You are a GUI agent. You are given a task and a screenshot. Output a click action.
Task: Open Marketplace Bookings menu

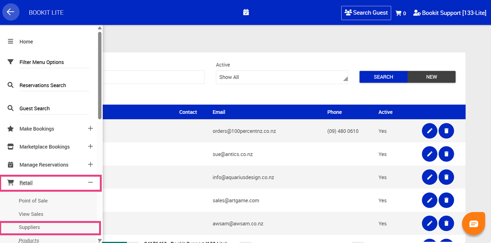(45, 147)
